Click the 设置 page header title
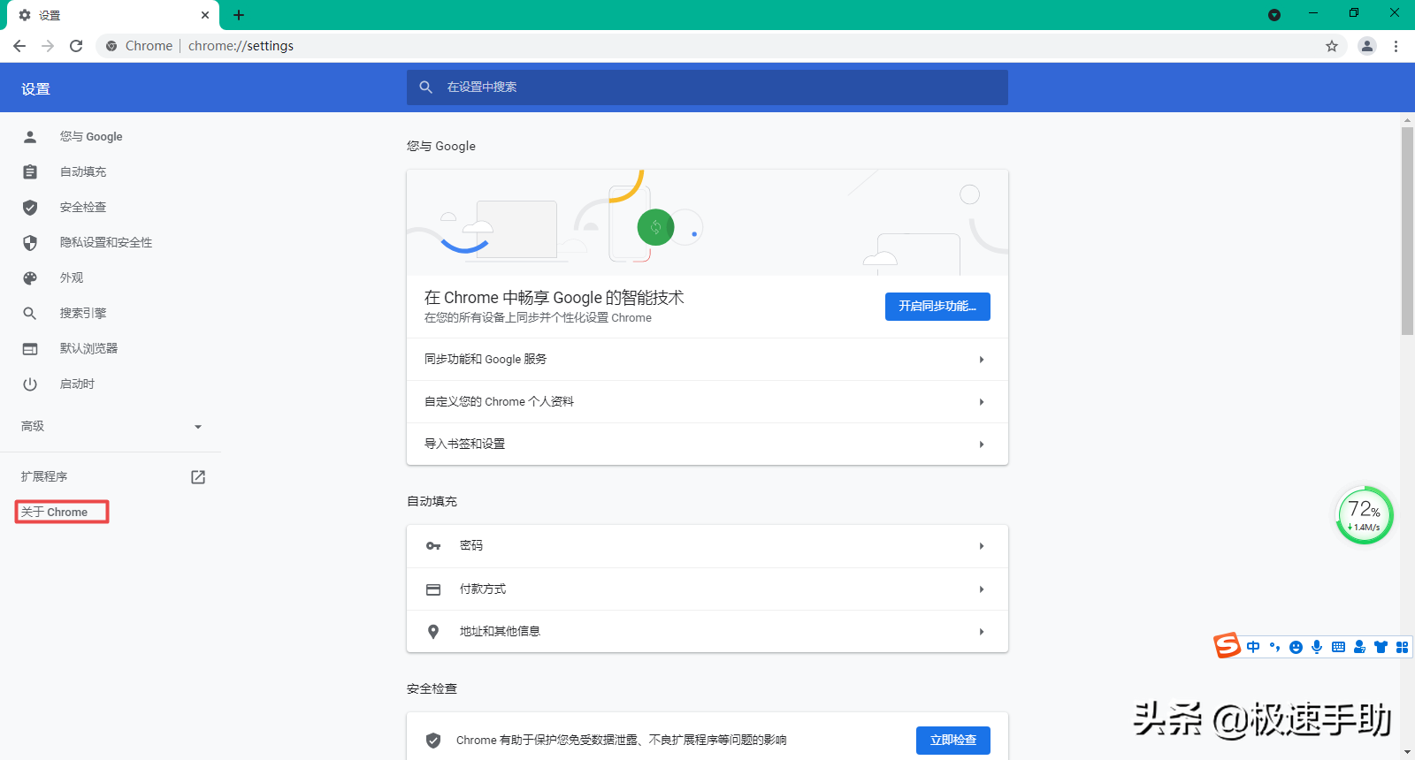Image resolution: width=1415 pixels, height=760 pixels. click(35, 89)
